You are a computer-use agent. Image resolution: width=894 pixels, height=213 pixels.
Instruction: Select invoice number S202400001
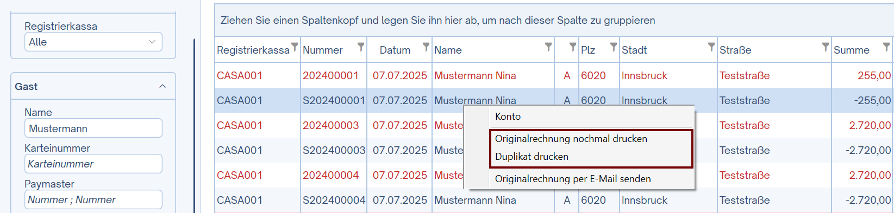(x=334, y=100)
